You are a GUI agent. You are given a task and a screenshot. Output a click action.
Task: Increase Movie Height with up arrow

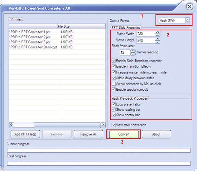pyautogui.click(x=158, y=39)
